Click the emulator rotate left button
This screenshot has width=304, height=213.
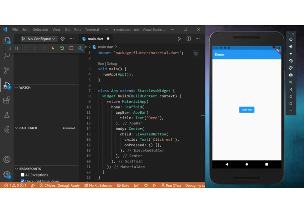click(x=291, y=61)
